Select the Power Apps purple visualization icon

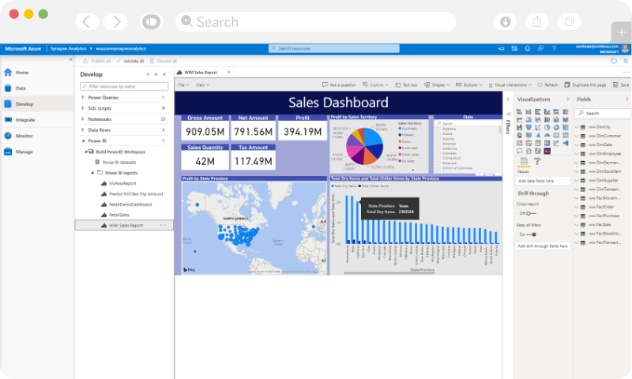[x=547, y=151]
